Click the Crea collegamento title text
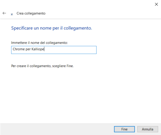 (31, 13)
